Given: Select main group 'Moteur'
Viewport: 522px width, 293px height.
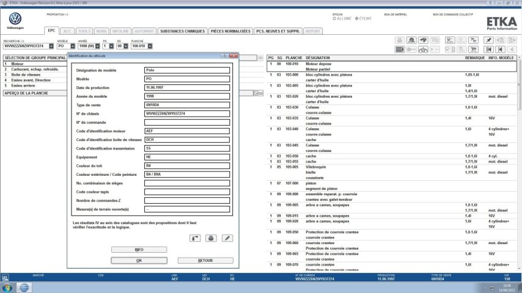Looking at the screenshot, I should [35, 64].
